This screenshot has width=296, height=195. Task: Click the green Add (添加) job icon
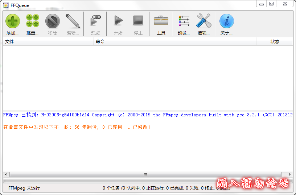12,21
